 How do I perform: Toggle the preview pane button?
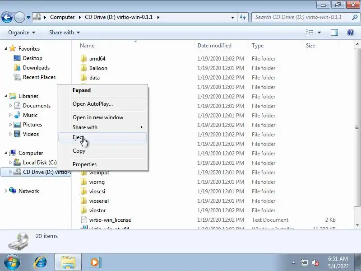[x=334, y=33]
